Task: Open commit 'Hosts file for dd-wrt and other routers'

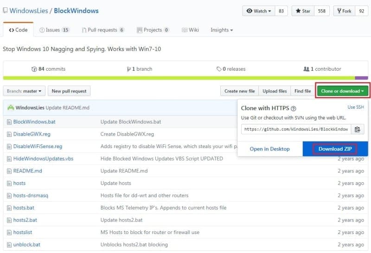Action: click(144, 195)
